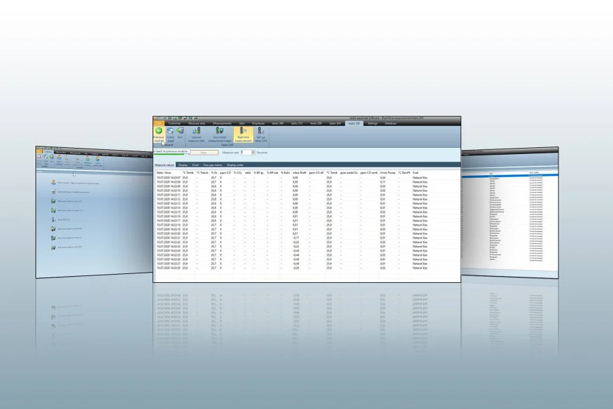The width and height of the screenshot is (613, 409).
Task: Click the Measure rate input field
Action: click(246, 153)
